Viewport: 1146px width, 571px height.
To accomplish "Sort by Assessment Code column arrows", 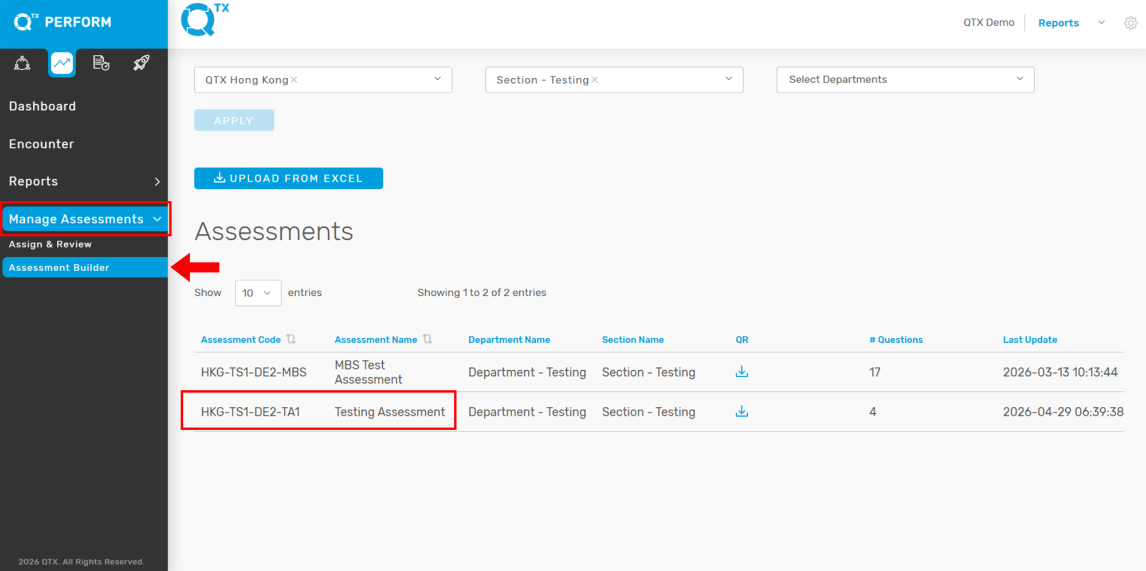I will pyautogui.click(x=291, y=339).
